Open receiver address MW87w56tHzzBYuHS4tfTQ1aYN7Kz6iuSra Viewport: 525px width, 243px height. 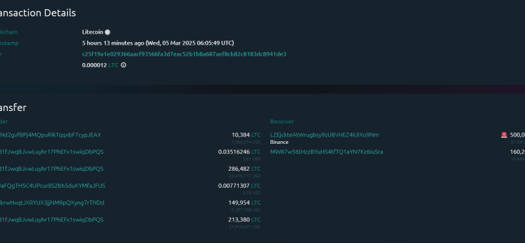[326, 152]
